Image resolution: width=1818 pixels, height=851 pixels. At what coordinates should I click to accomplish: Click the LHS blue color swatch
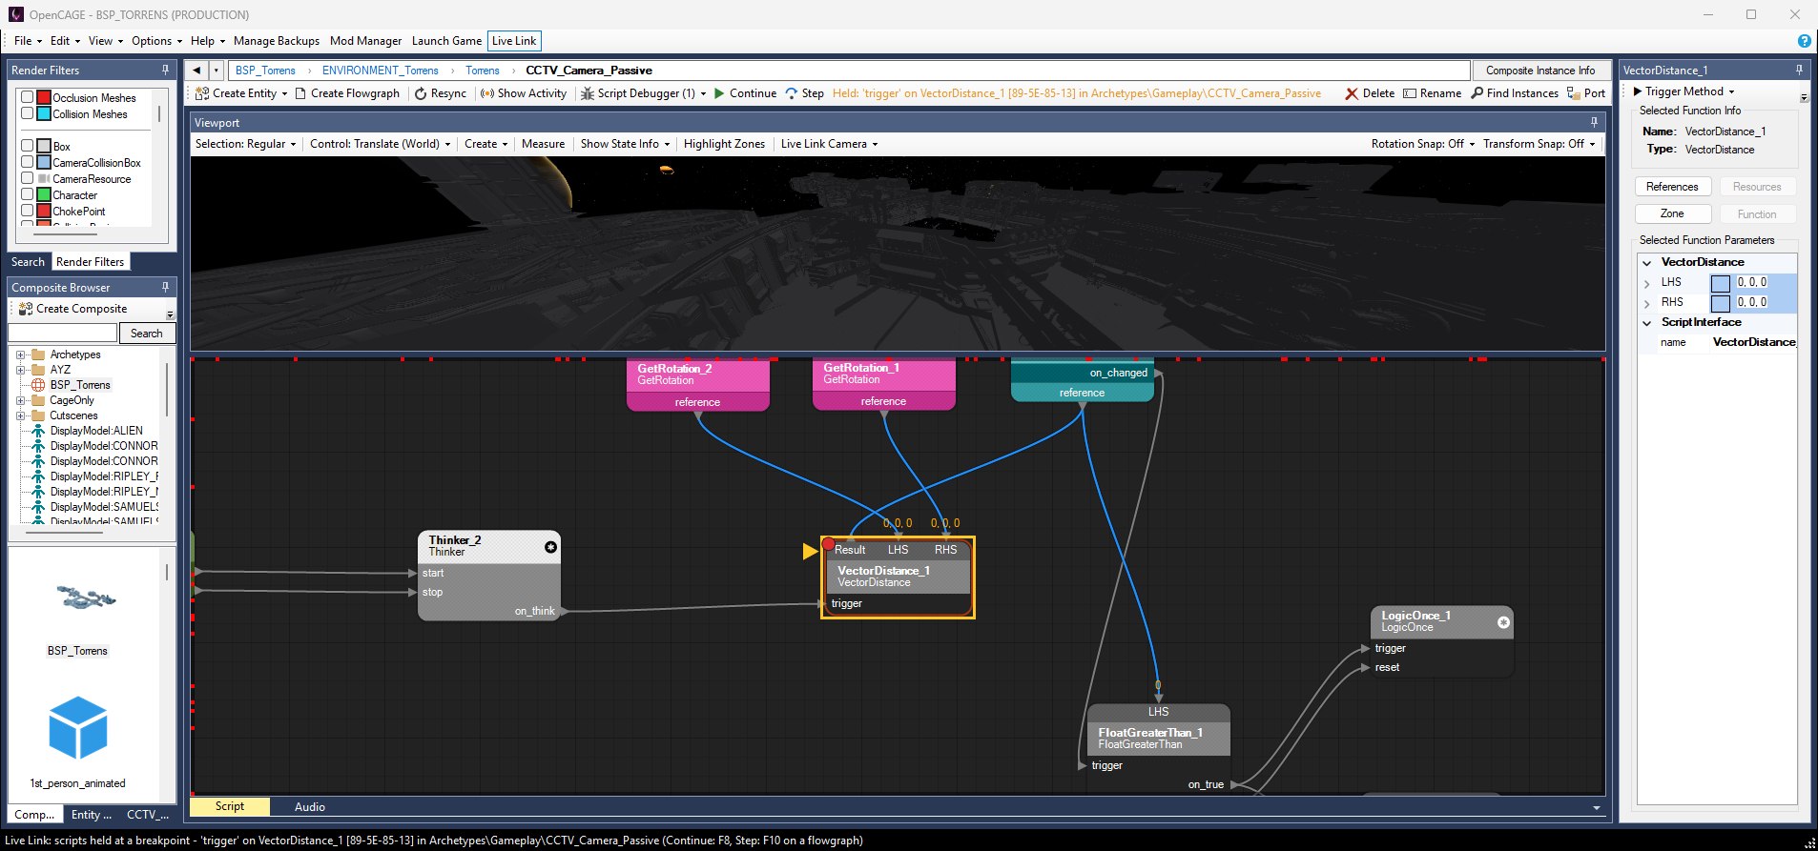click(1720, 283)
